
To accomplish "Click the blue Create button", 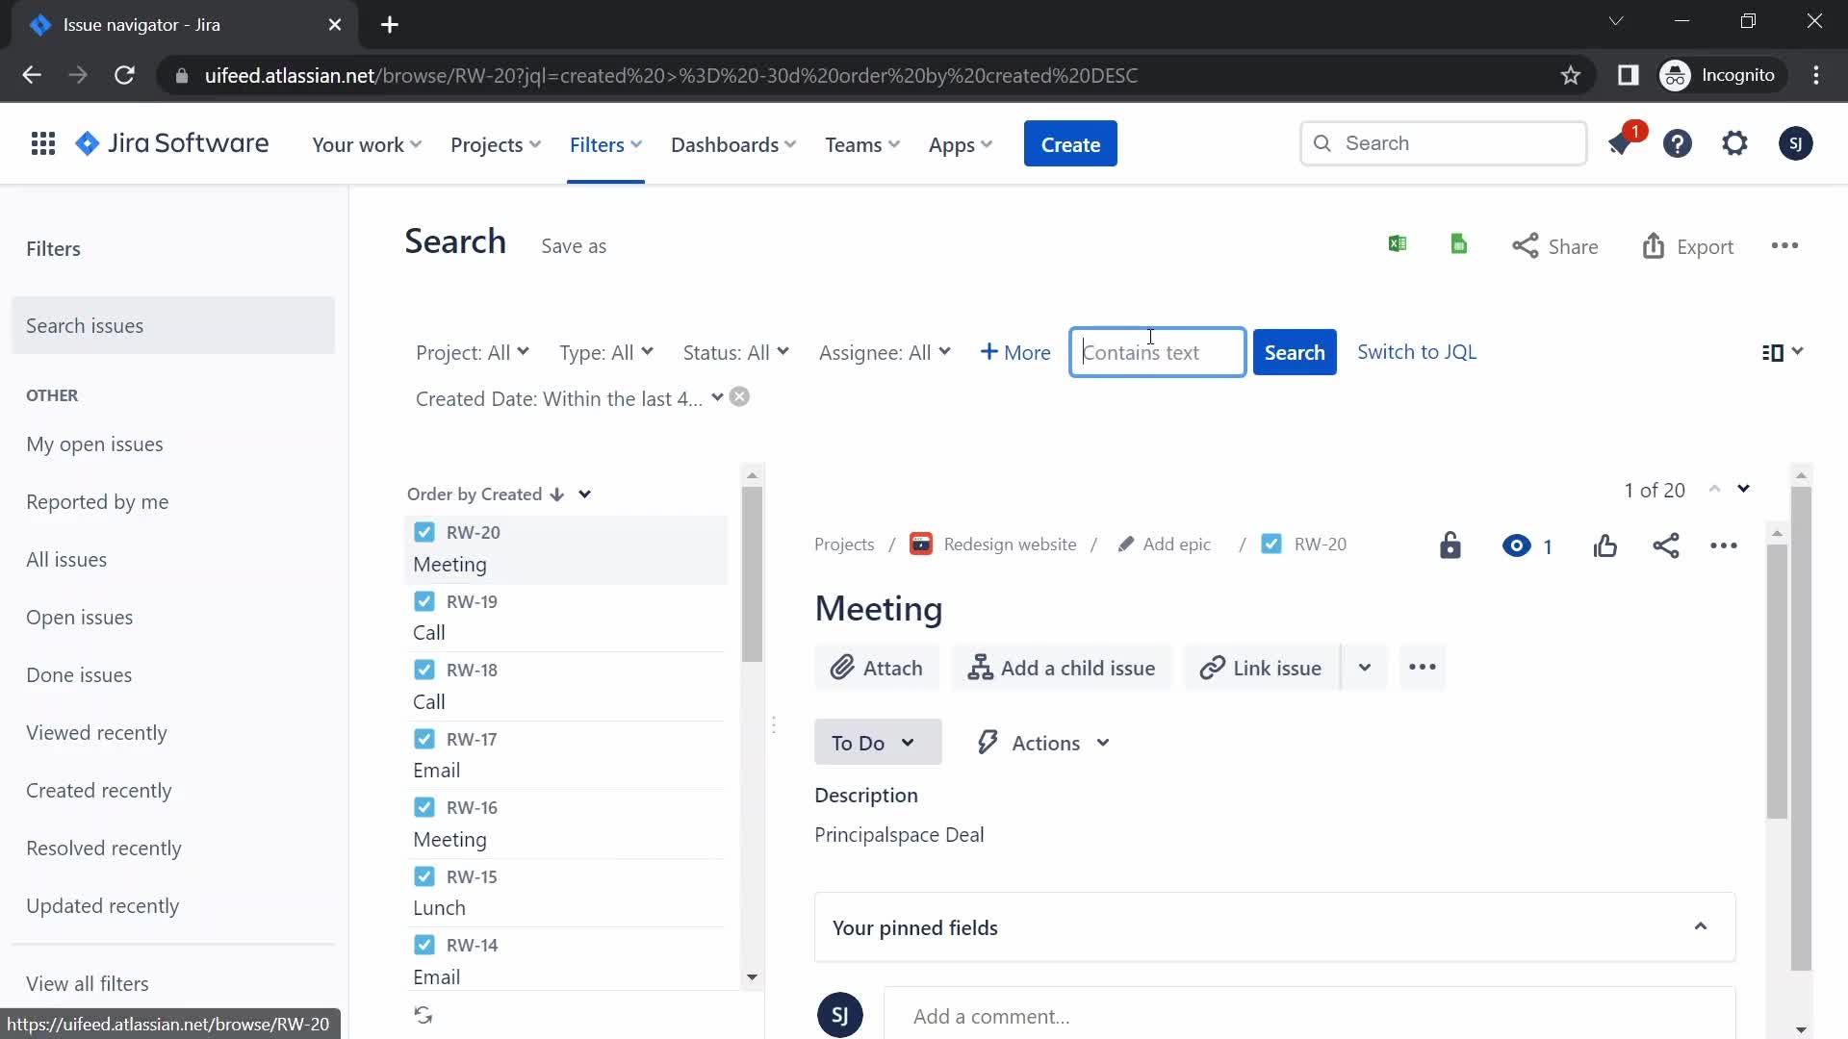I will [x=1070, y=144].
